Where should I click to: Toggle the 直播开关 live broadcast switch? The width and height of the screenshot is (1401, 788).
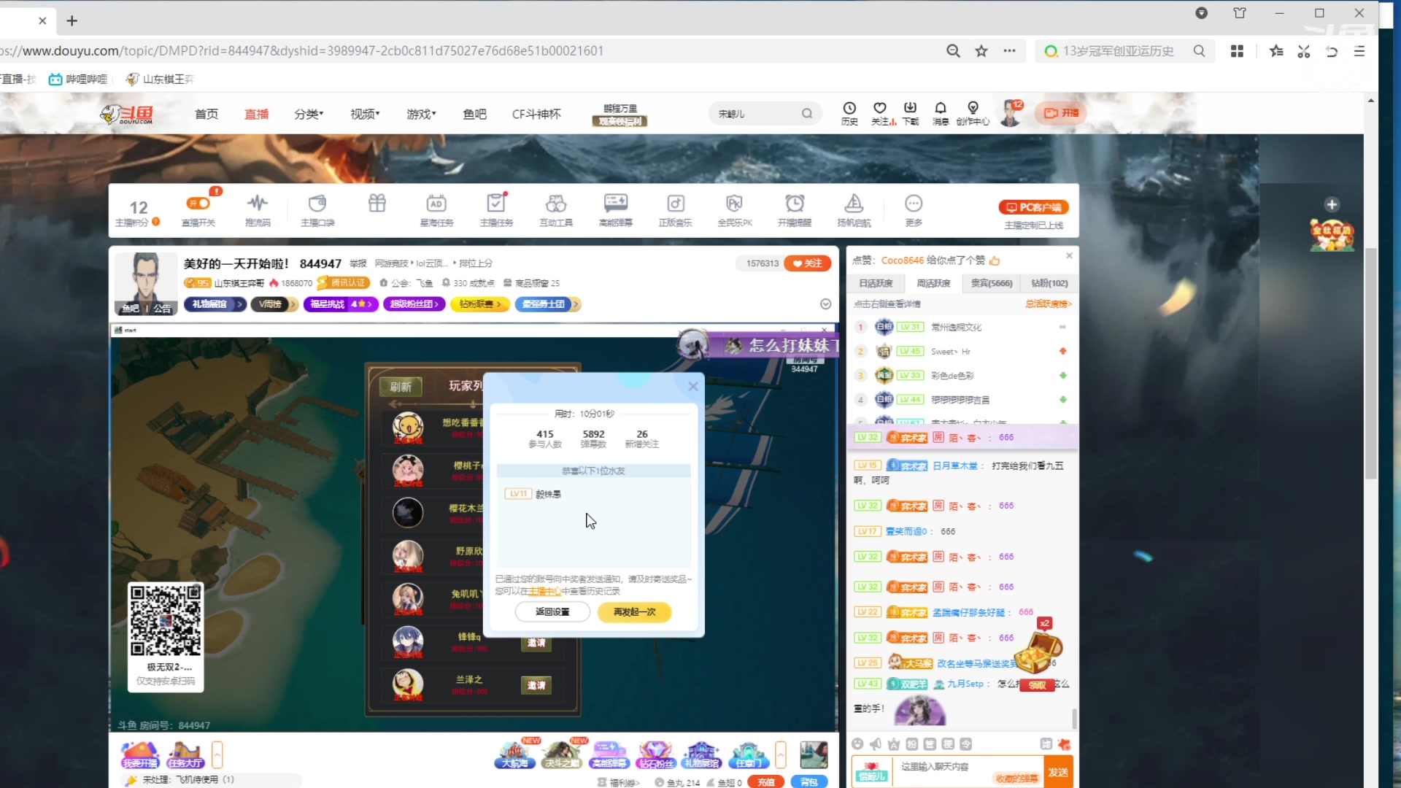coord(198,204)
